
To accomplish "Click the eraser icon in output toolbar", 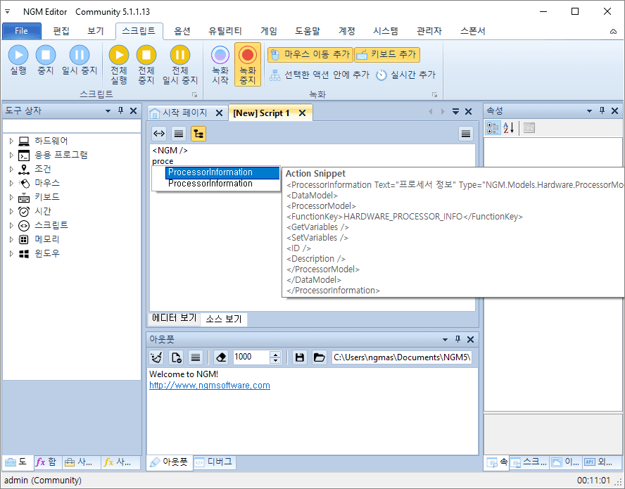I will pyautogui.click(x=221, y=357).
